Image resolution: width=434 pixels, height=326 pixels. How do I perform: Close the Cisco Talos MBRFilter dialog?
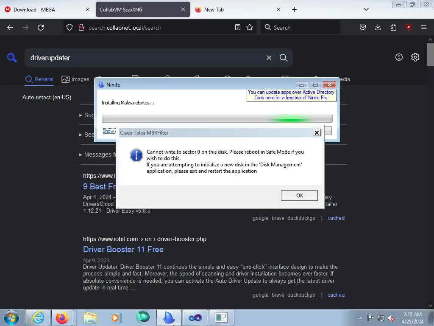(x=317, y=133)
